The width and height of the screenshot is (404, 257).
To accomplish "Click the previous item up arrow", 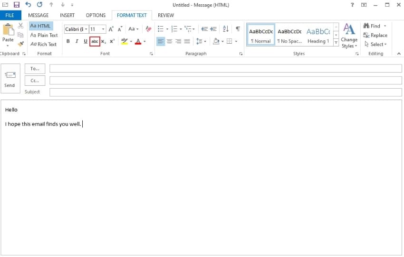I will pyautogui.click(x=51, y=5).
